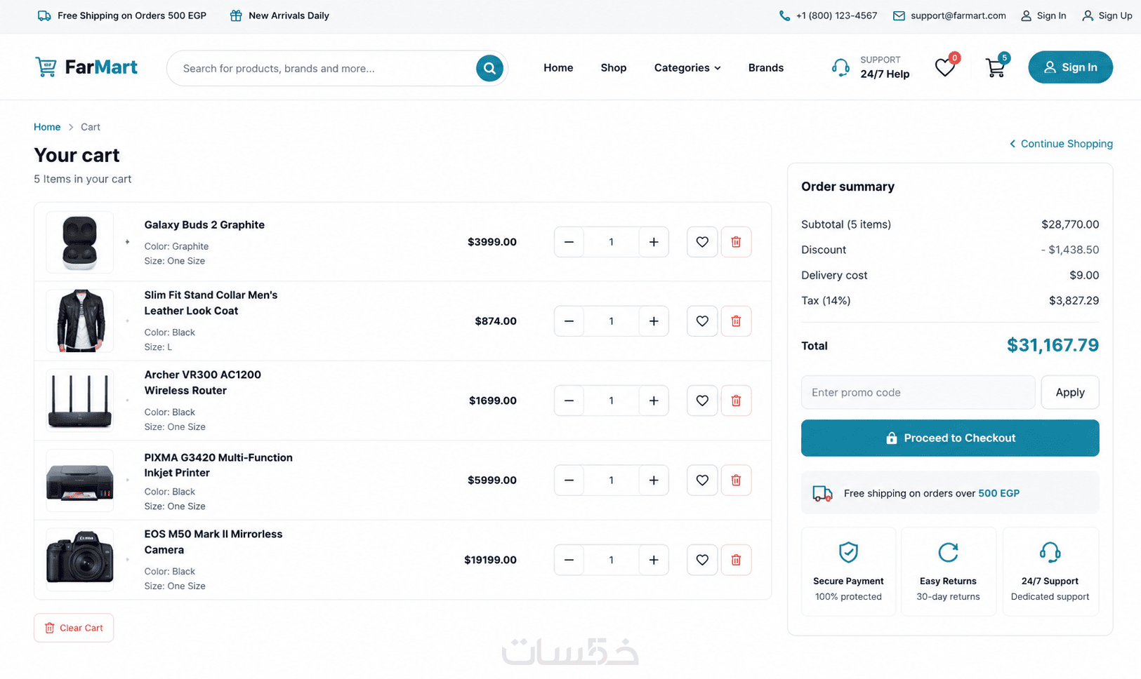Screen dimensions: 1141x679
Task: Click the Secure Payment shield icon
Action: [x=848, y=552]
